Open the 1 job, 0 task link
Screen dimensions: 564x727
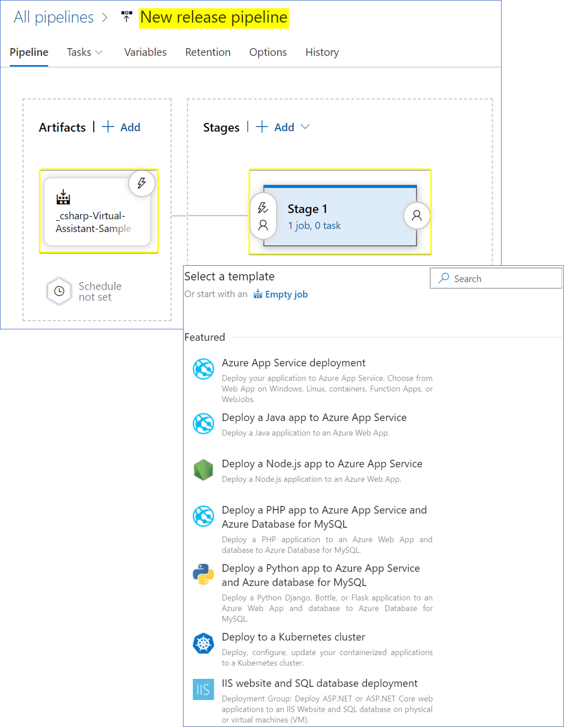[314, 226]
